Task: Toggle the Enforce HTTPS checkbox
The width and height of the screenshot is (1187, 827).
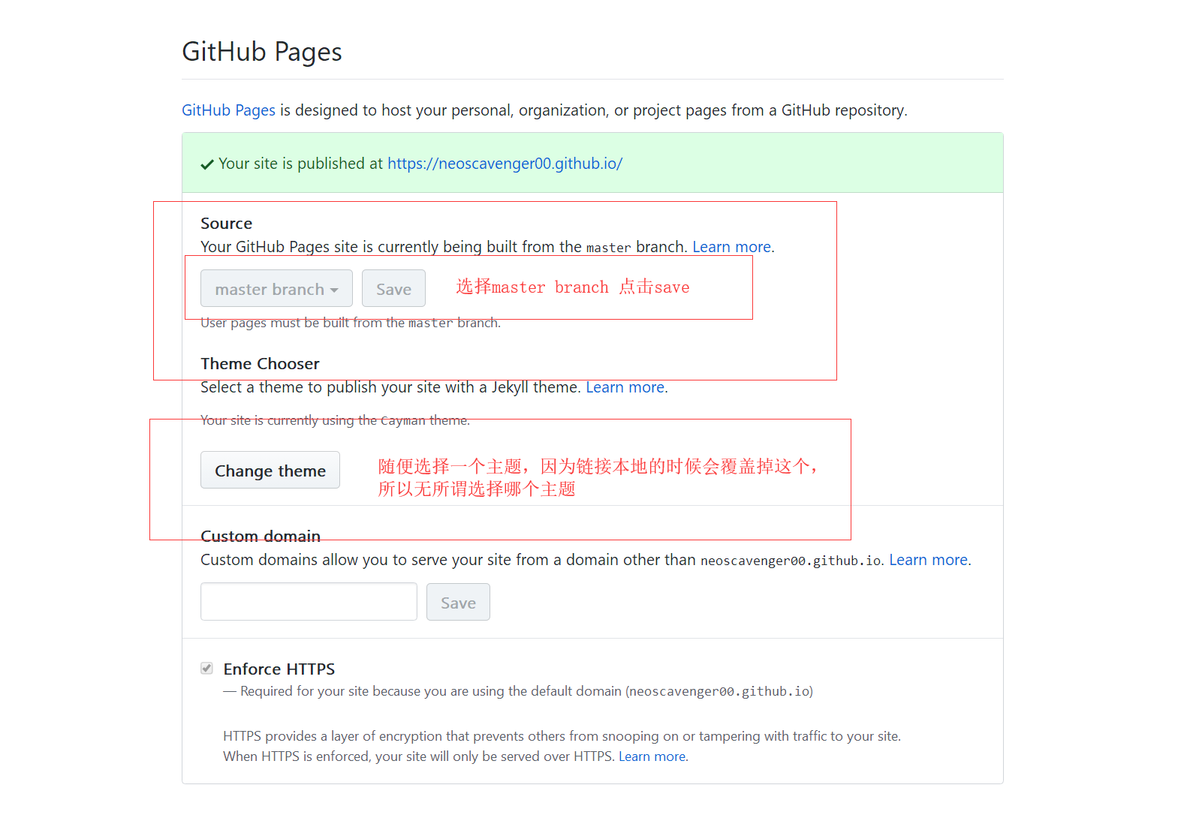Action: [x=207, y=668]
